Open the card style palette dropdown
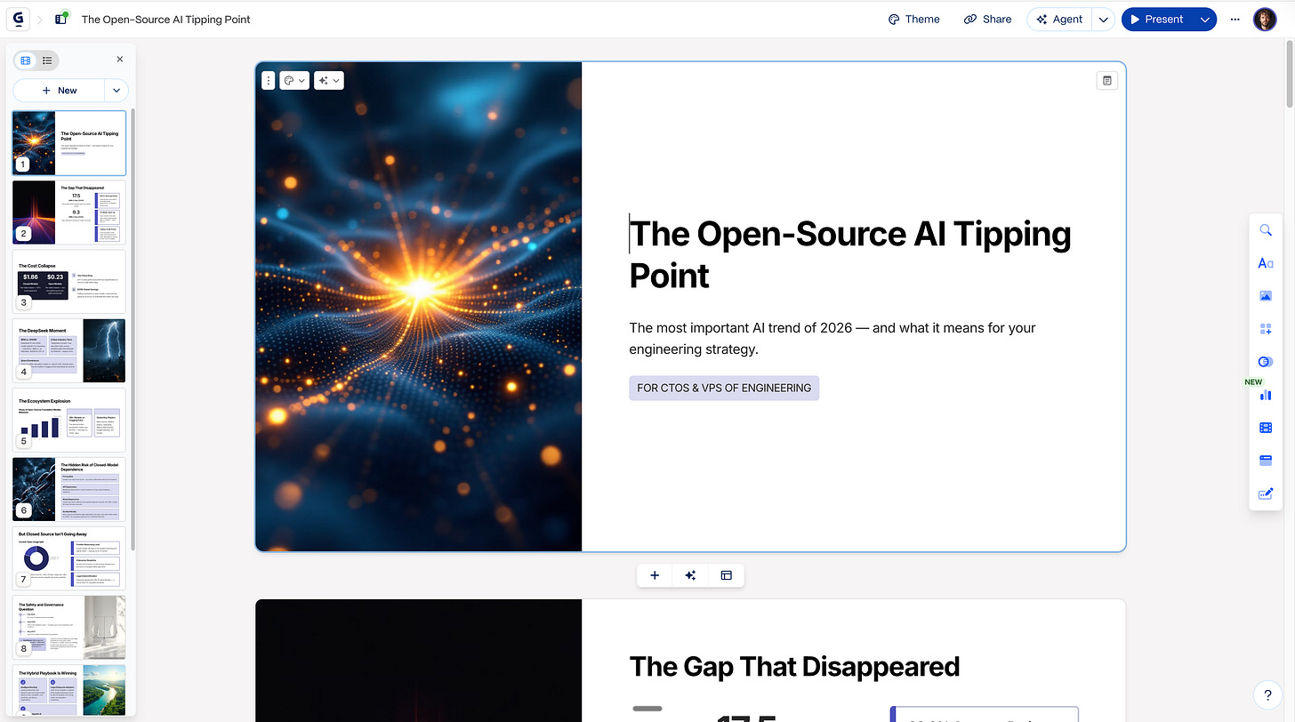Screen dimensions: 1295x722 294,80
